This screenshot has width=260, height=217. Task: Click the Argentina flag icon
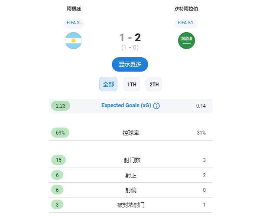(x=73, y=40)
